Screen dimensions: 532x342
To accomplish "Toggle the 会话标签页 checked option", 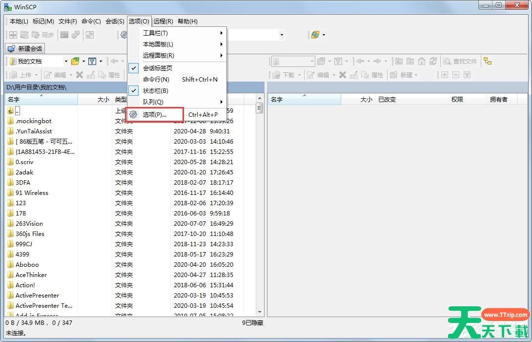I will click(157, 68).
